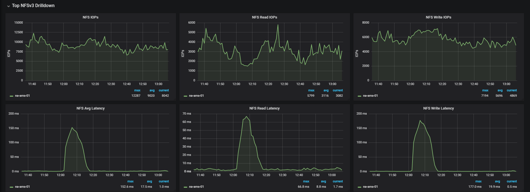The width and height of the screenshot is (530, 192).
Task: Click the Top NFSv3 Drilldown row title
Action: [x=33, y=6]
